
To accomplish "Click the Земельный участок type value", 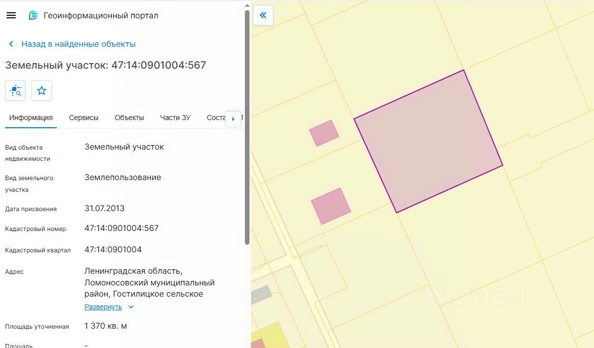I will (124, 147).
